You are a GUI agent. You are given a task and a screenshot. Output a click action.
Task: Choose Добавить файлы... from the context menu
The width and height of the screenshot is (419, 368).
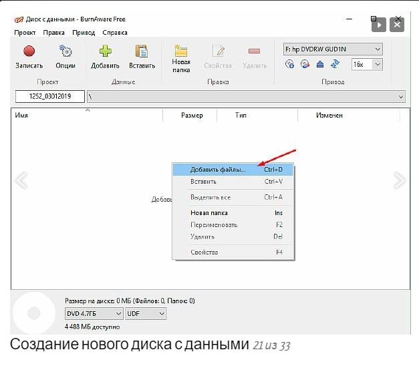[x=233, y=170]
